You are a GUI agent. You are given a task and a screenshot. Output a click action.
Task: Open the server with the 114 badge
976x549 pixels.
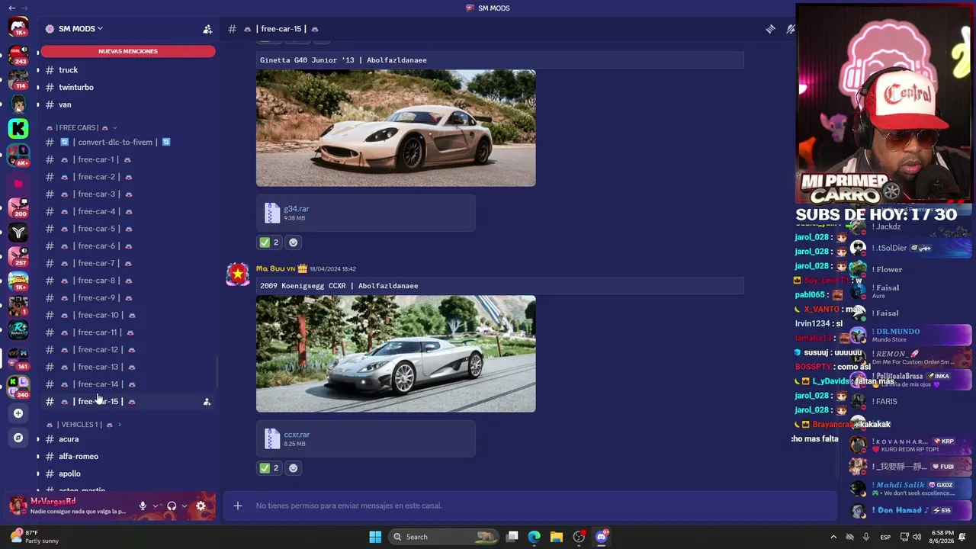(x=18, y=79)
